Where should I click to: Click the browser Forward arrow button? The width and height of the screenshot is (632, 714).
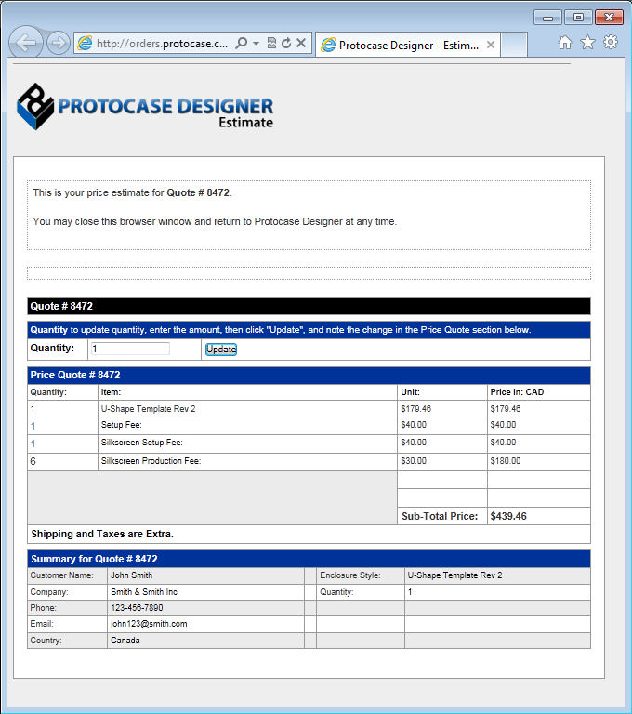tap(58, 43)
